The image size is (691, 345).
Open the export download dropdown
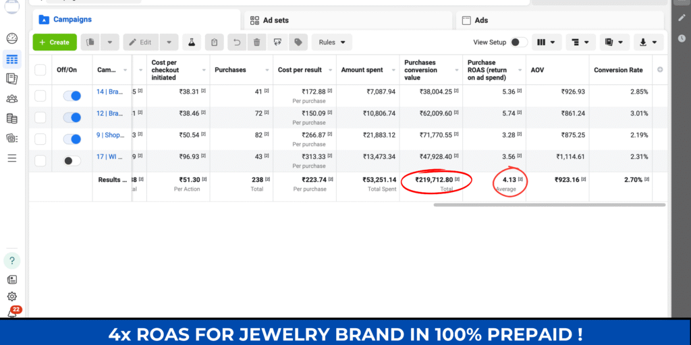point(647,42)
